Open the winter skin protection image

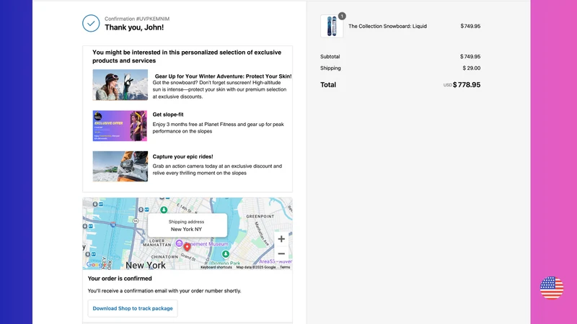[120, 85]
